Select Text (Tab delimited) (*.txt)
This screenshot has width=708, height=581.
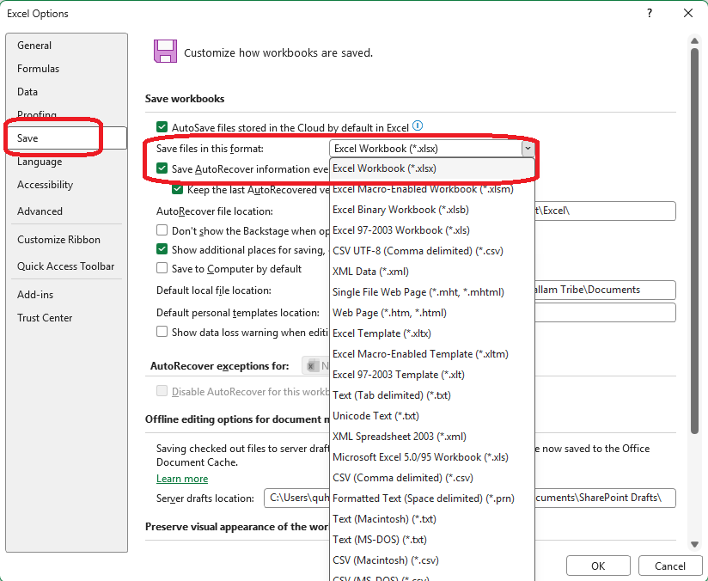tap(432, 395)
